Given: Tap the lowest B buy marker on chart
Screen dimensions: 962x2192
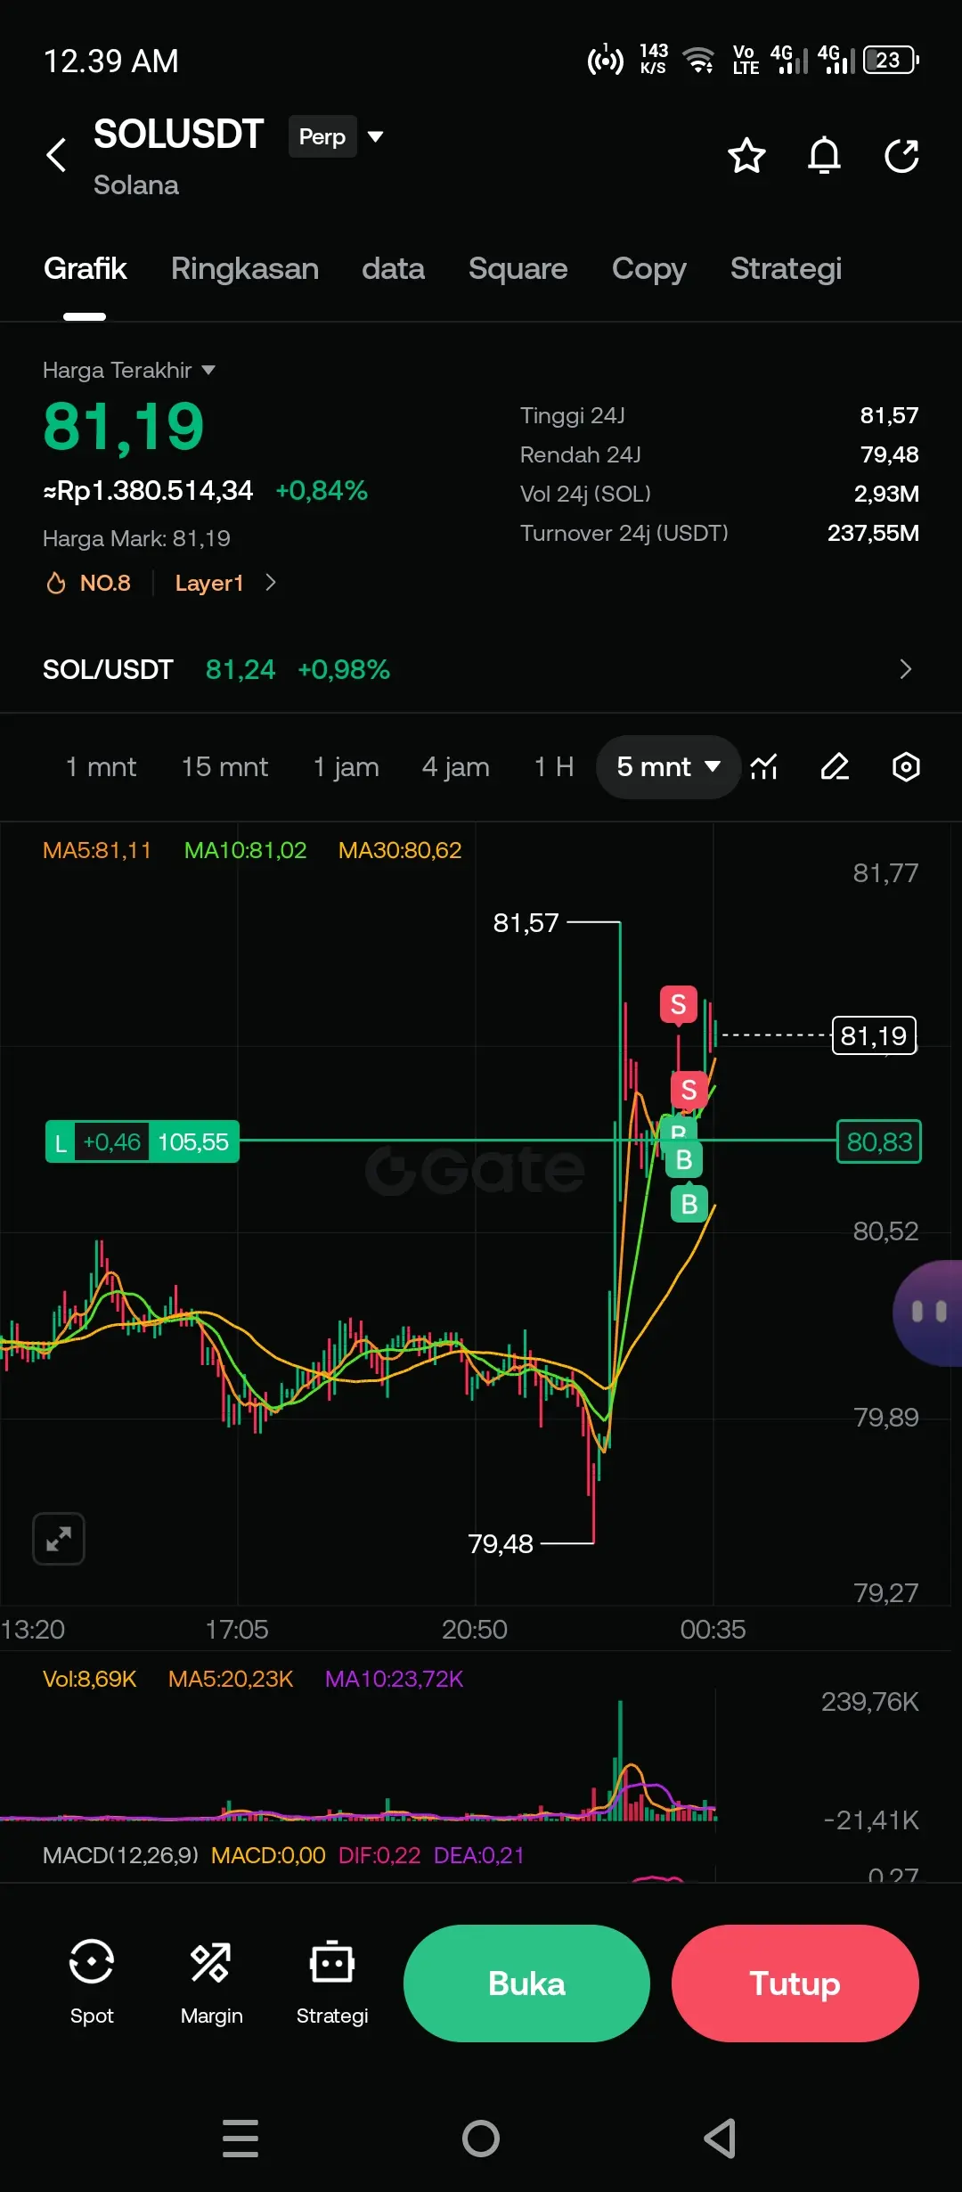Looking at the screenshot, I should (689, 1204).
